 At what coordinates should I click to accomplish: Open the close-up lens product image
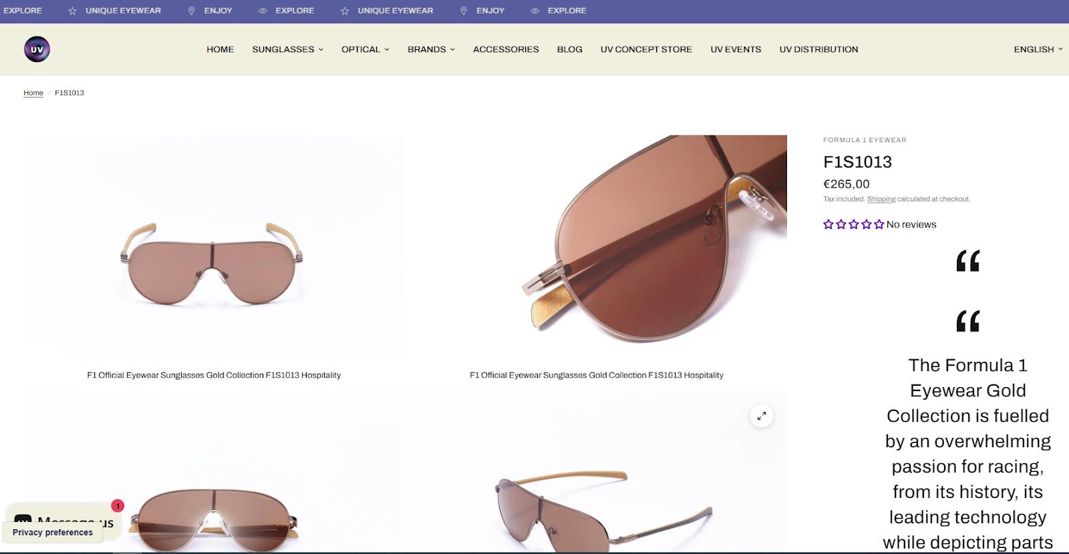coord(597,248)
